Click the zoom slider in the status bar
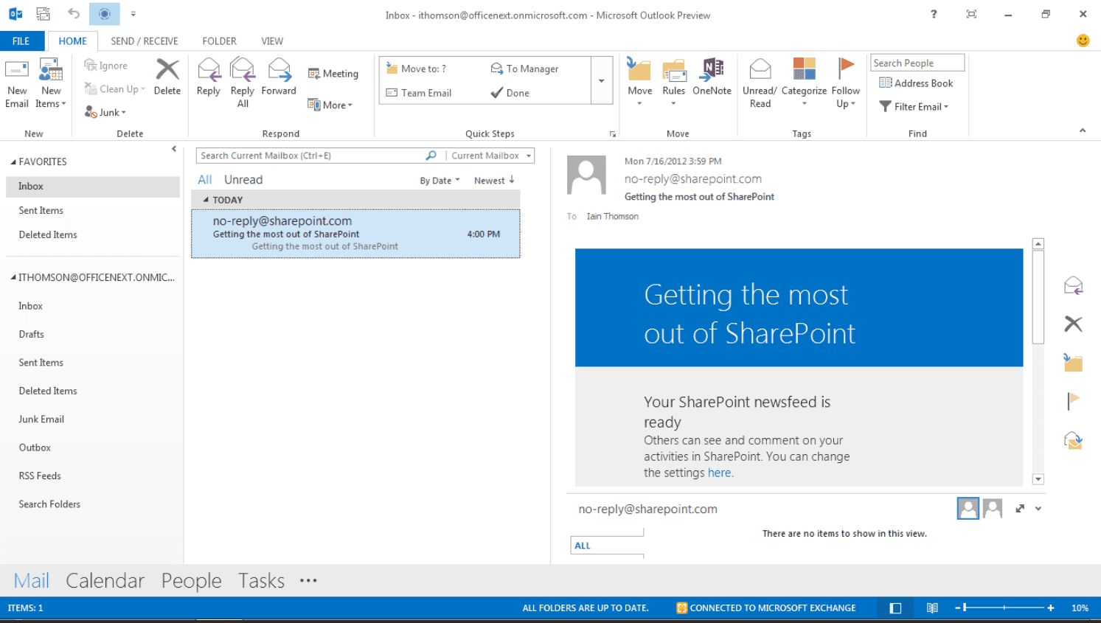 (x=1003, y=608)
